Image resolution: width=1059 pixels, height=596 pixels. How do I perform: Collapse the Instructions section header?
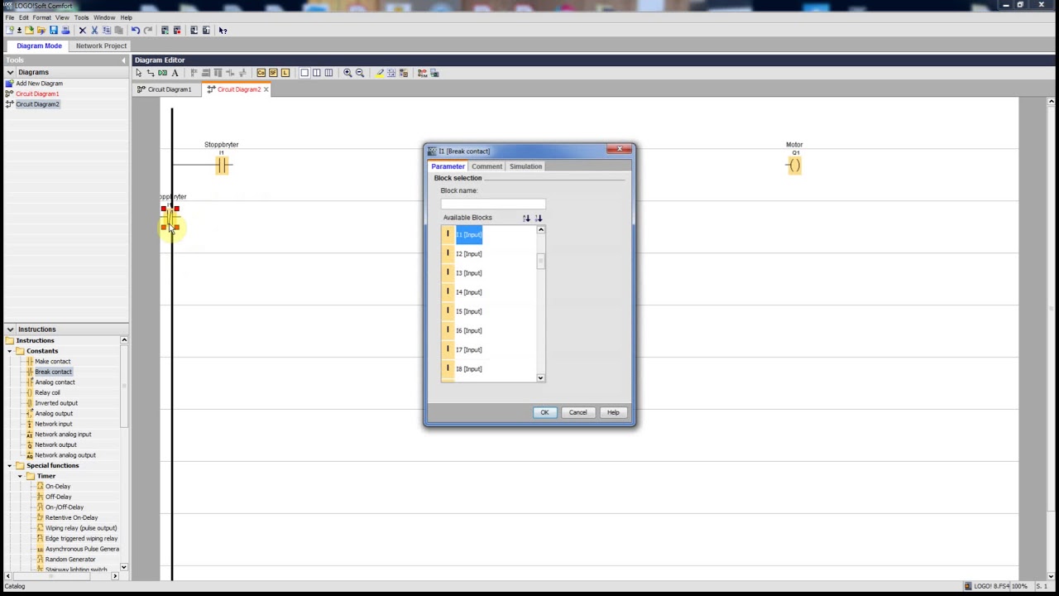point(10,329)
